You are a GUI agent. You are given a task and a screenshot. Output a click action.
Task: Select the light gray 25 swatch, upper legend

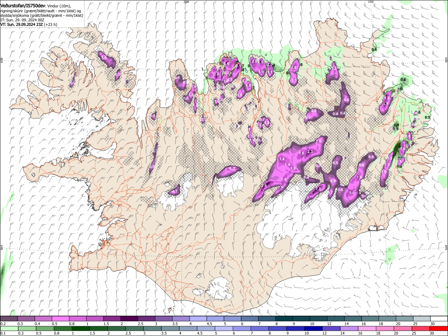(421, 319)
